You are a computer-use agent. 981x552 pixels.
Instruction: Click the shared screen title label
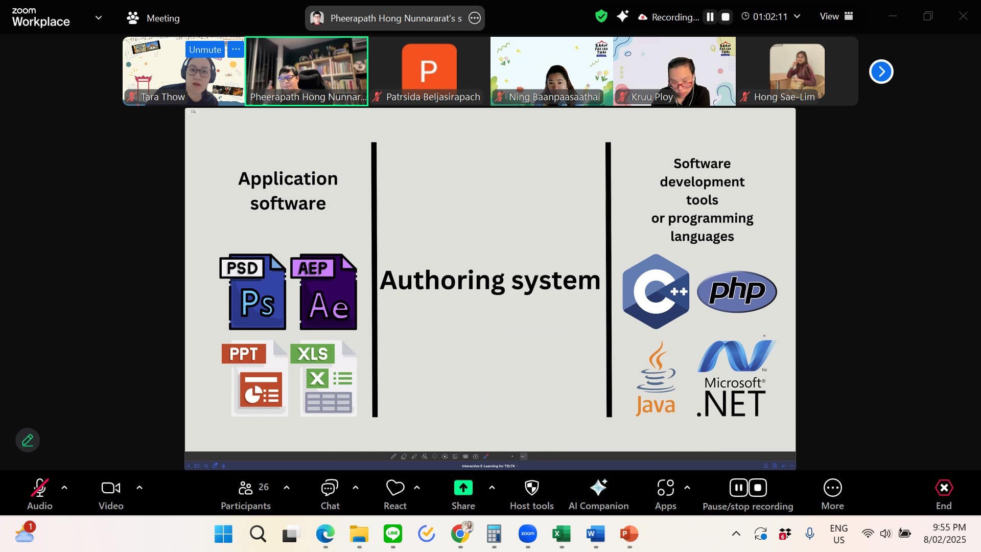pyautogui.click(x=396, y=18)
